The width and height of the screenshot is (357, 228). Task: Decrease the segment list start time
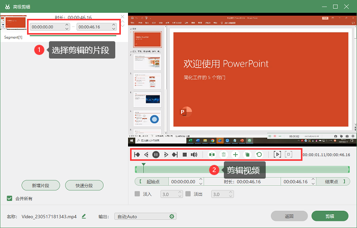coord(67,28)
